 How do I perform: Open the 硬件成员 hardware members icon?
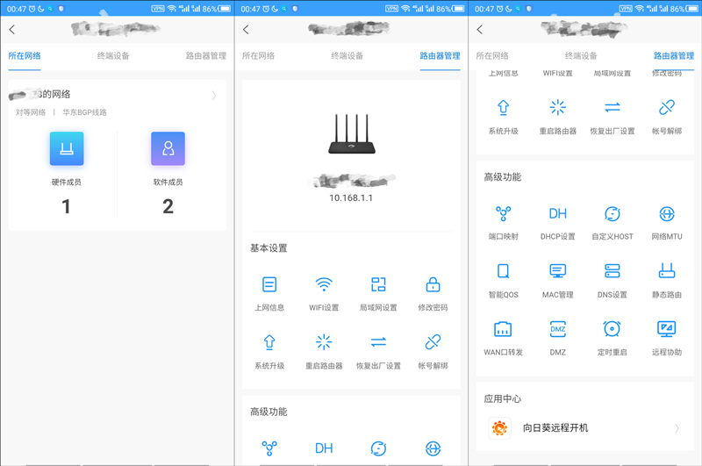[67, 148]
